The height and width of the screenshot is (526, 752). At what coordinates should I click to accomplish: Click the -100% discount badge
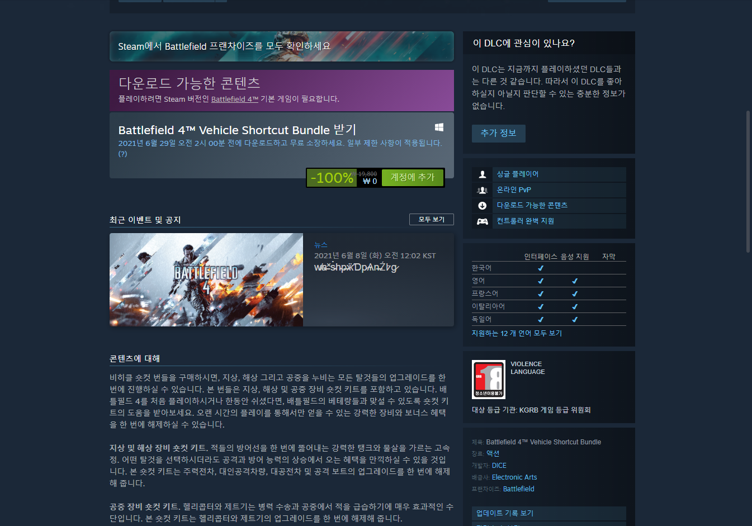pos(332,178)
